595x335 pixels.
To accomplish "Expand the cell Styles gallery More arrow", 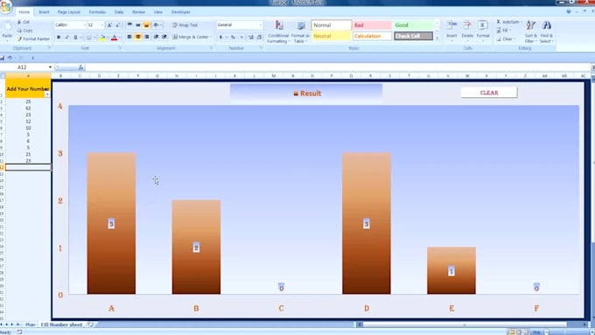I will 437,38.
